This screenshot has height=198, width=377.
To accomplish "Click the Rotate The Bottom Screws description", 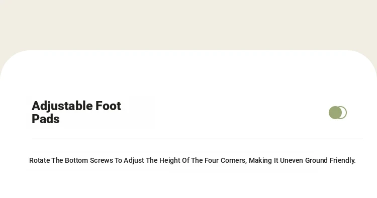I will tap(193, 160).
